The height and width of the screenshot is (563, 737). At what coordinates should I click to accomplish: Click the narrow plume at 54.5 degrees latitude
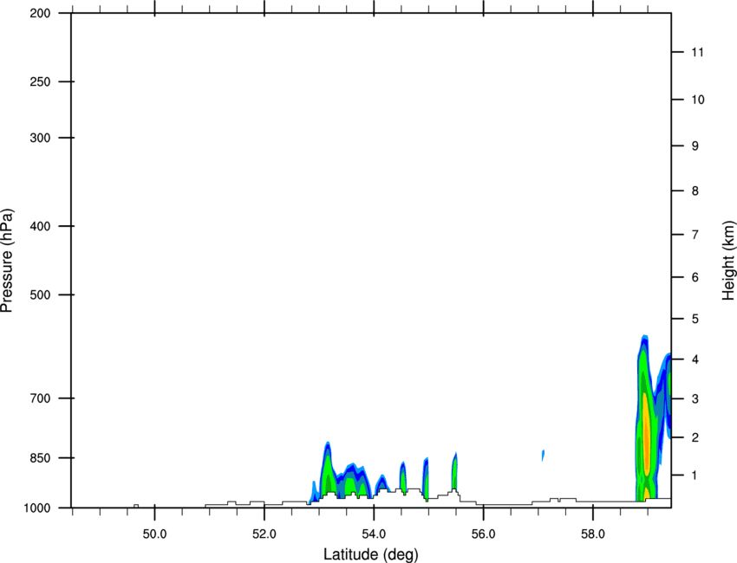[x=403, y=476]
